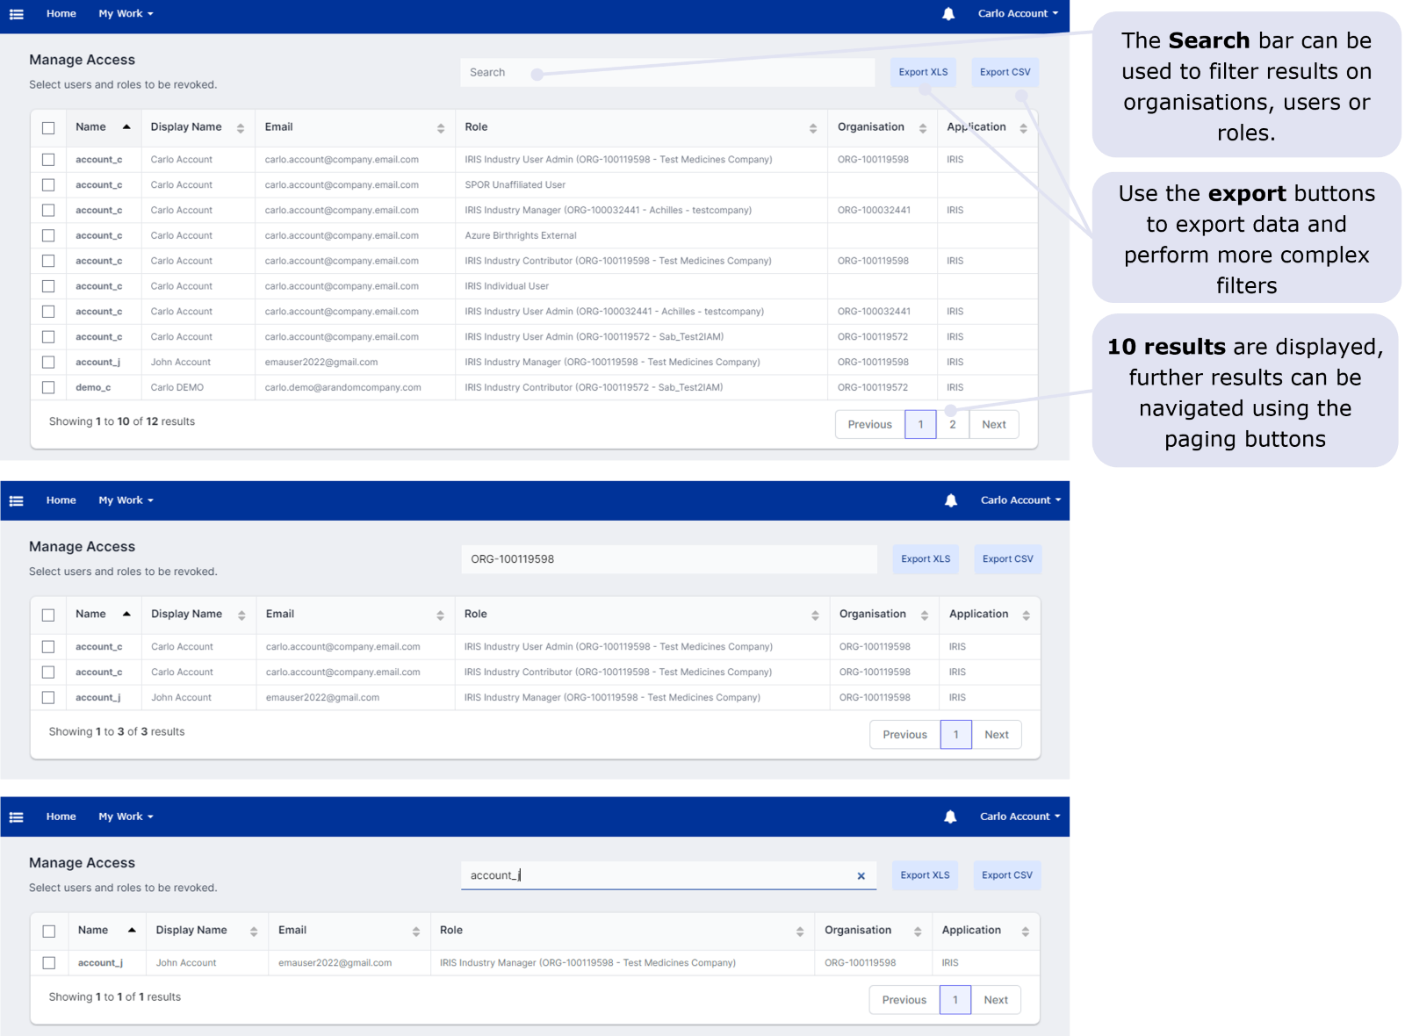The height and width of the screenshot is (1036, 1405).
Task: Clear the "account_j" search using the X icon
Action: (x=861, y=876)
